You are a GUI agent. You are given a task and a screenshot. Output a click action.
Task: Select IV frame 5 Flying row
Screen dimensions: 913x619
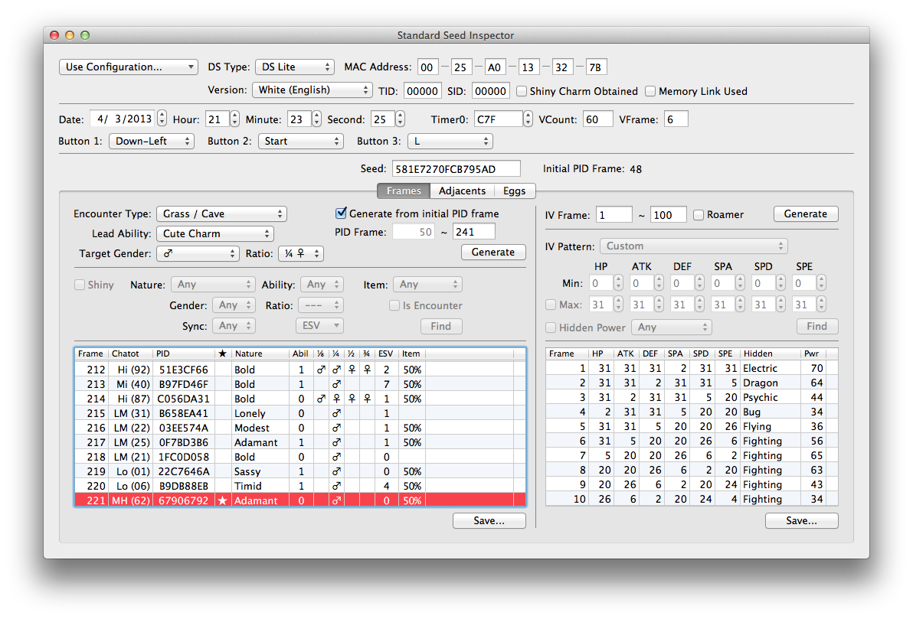(692, 426)
